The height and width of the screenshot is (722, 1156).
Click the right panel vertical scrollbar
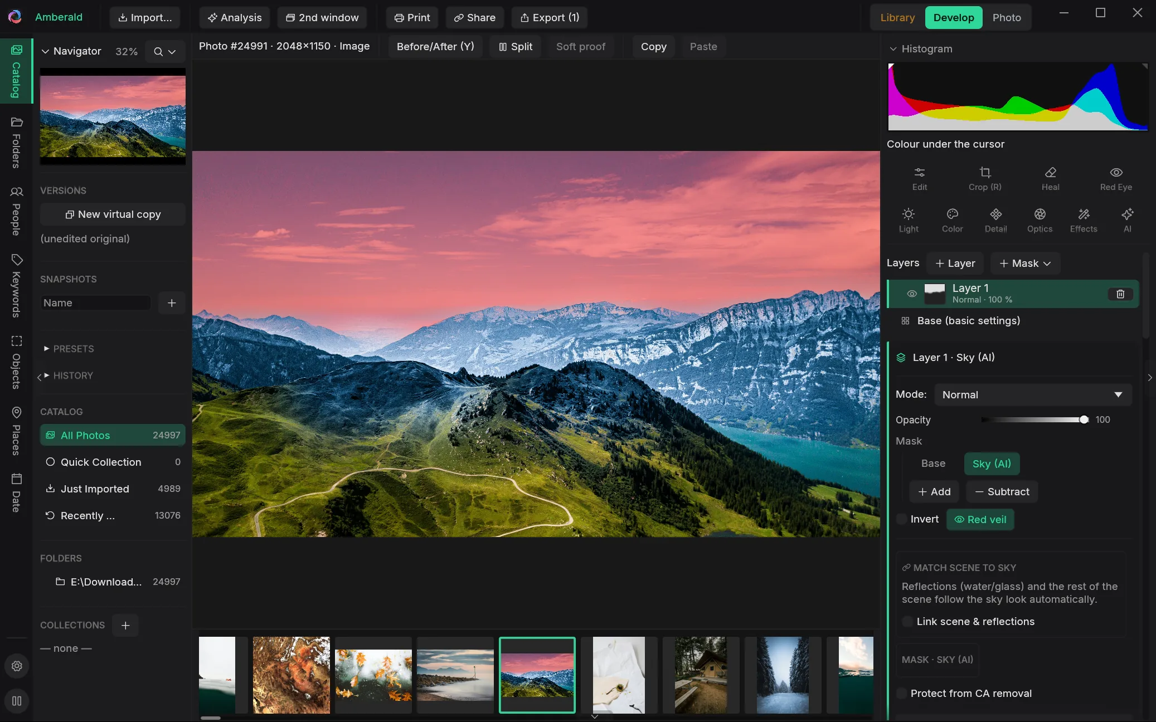tap(1145, 295)
